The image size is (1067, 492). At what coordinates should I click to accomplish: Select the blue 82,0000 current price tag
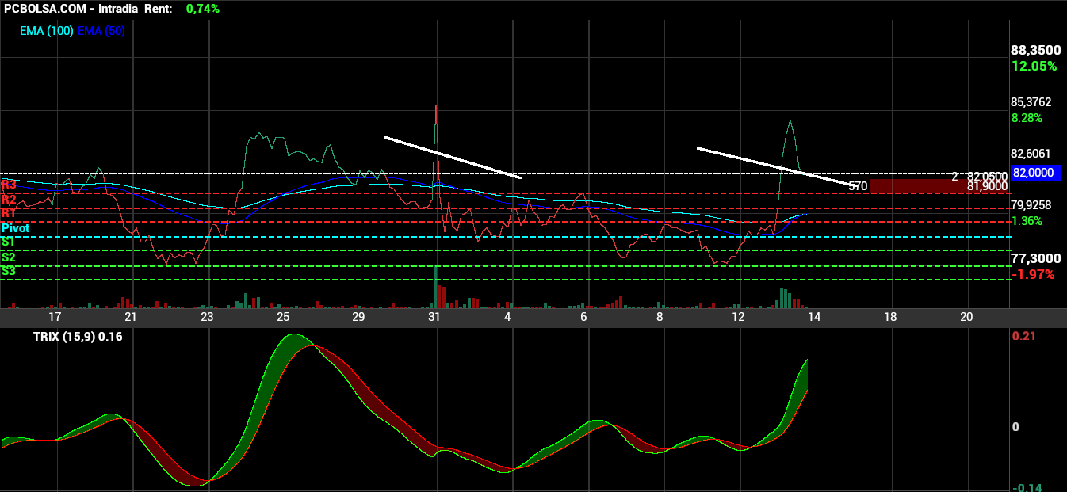coord(1036,174)
